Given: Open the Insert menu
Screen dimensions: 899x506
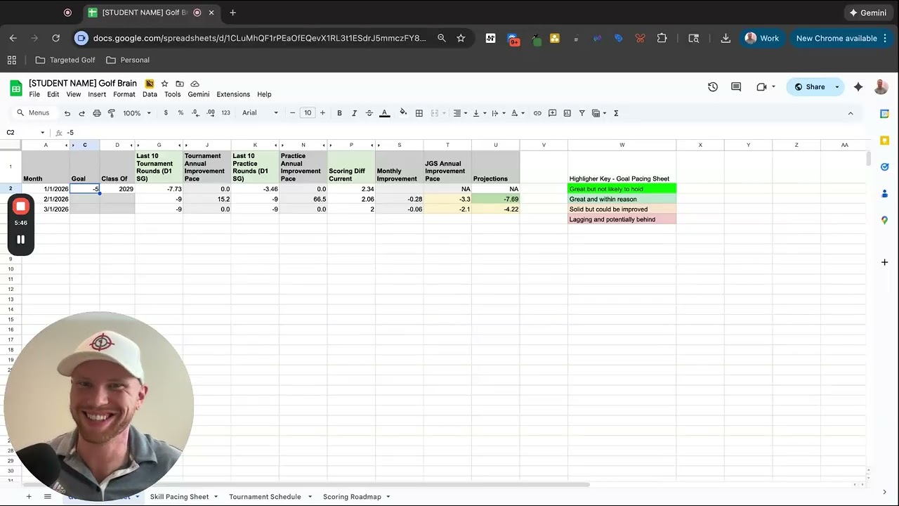Looking at the screenshot, I should (x=97, y=94).
